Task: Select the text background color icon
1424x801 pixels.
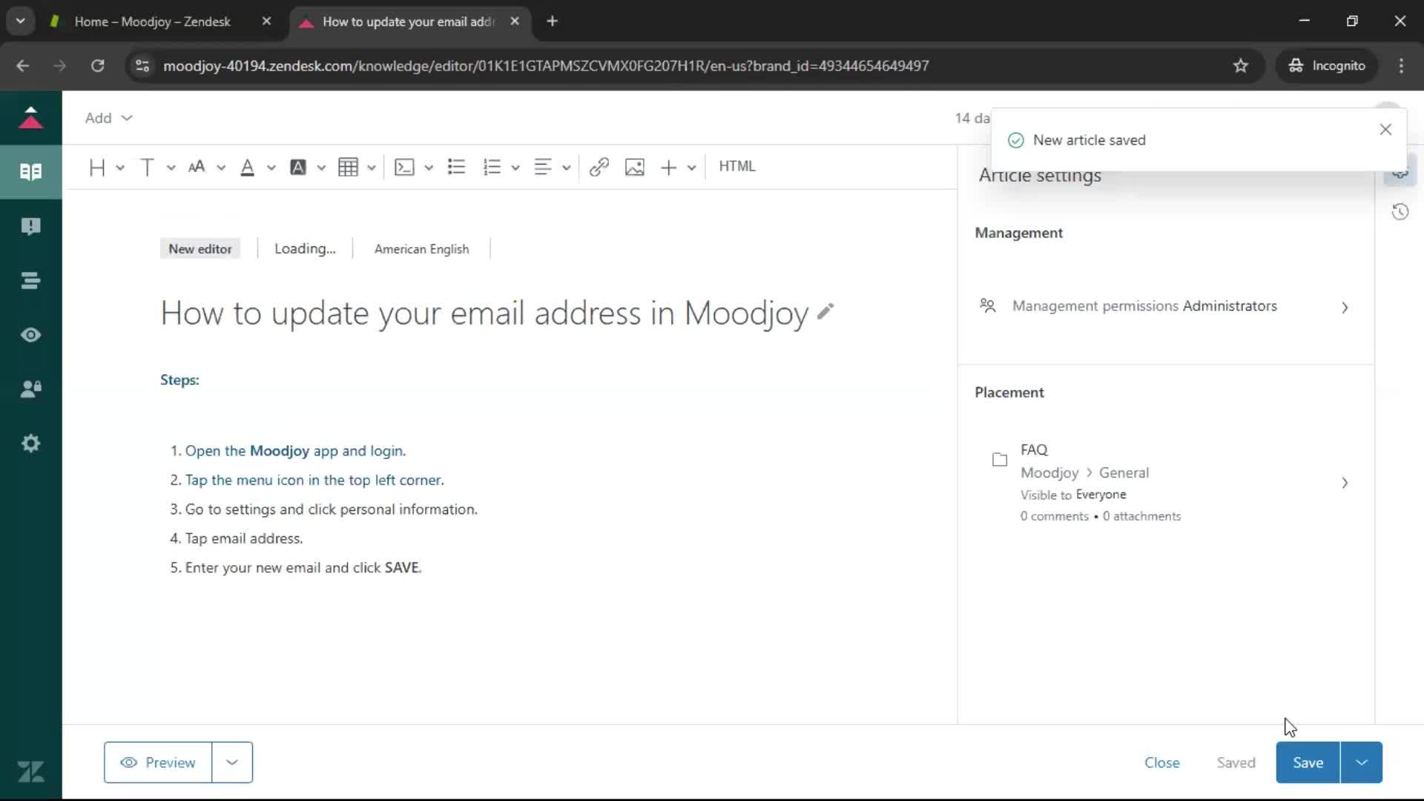Action: coord(298,167)
